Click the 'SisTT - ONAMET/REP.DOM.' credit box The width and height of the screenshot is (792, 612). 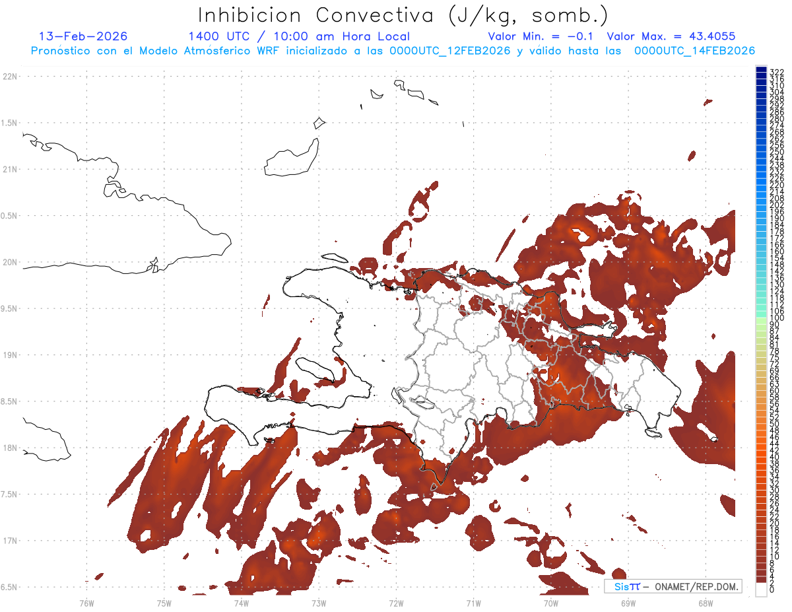tap(673, 586)
